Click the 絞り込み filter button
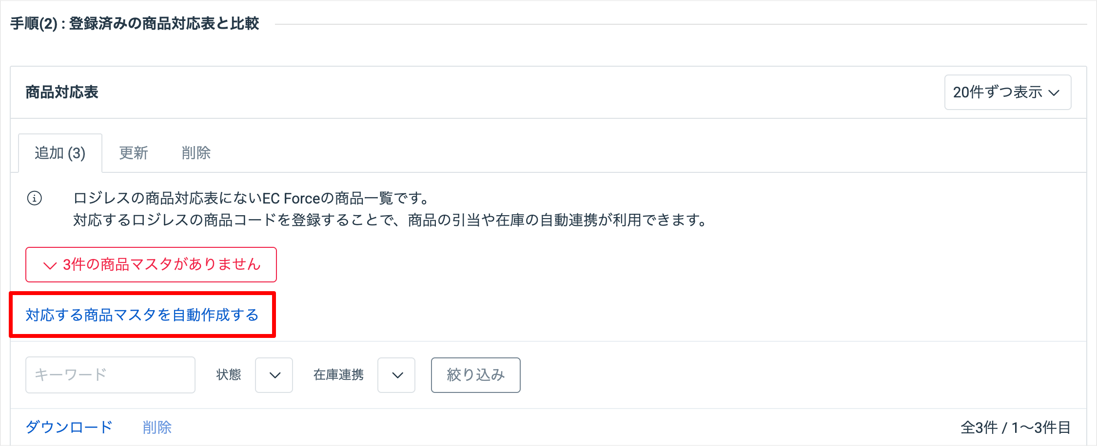This screenshot has width=1097, height=446. click(475, 375)
